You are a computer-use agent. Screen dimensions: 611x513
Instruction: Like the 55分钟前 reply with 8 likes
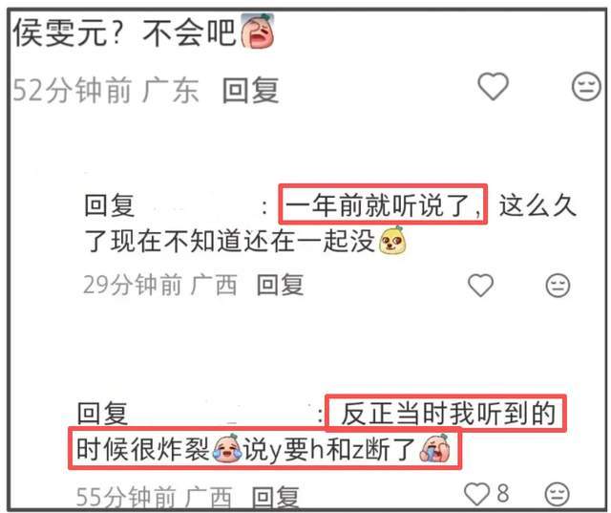[x=476, y=494]
